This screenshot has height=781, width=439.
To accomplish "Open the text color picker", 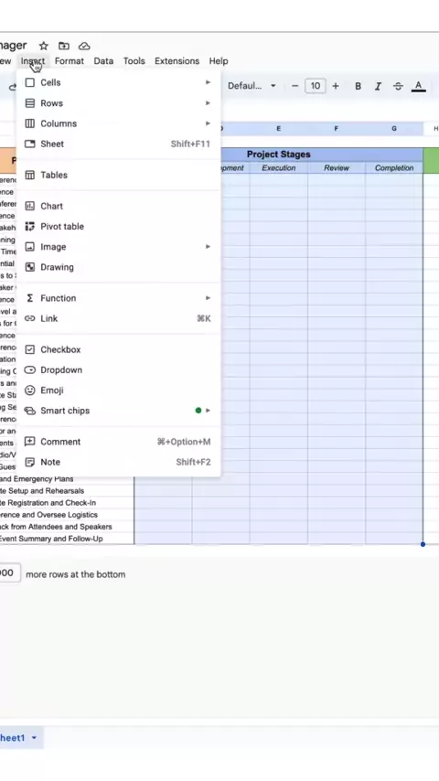I will tap(419, 86).
